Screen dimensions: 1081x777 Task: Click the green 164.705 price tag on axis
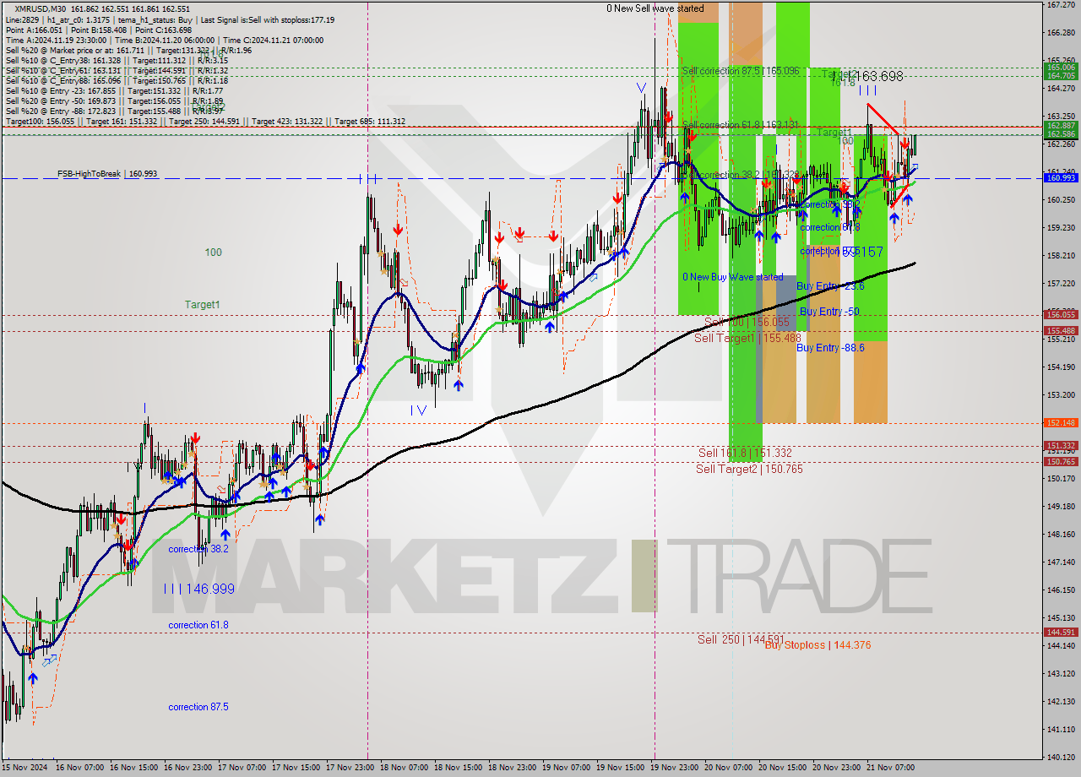point(1061,76)
